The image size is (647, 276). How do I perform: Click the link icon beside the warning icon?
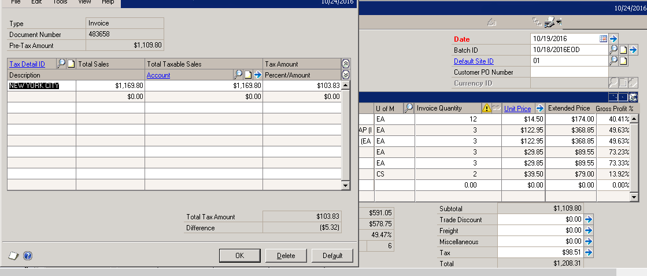(496, 108)
